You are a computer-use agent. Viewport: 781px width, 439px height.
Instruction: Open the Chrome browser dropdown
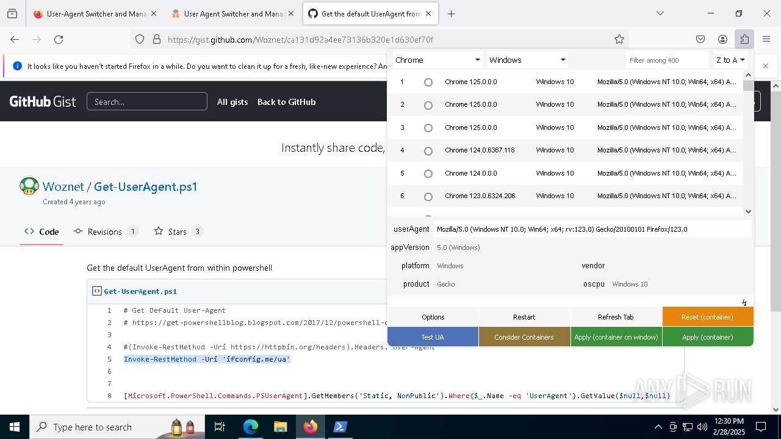click(437, 60)
